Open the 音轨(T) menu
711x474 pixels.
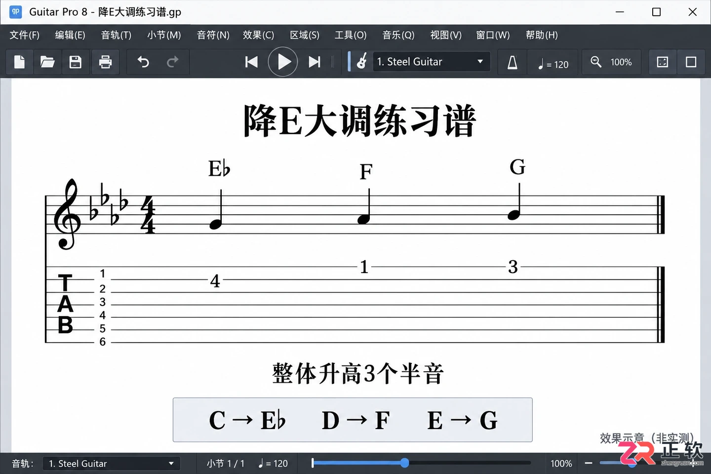click(116, 35)
